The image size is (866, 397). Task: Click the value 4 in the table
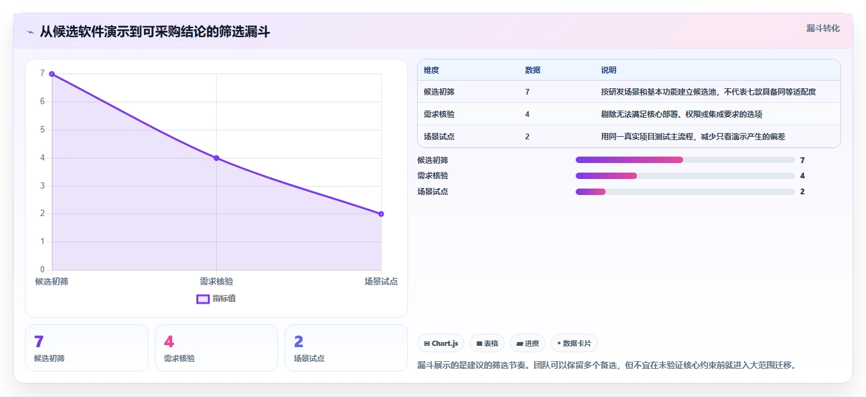[x=527, y=114]
